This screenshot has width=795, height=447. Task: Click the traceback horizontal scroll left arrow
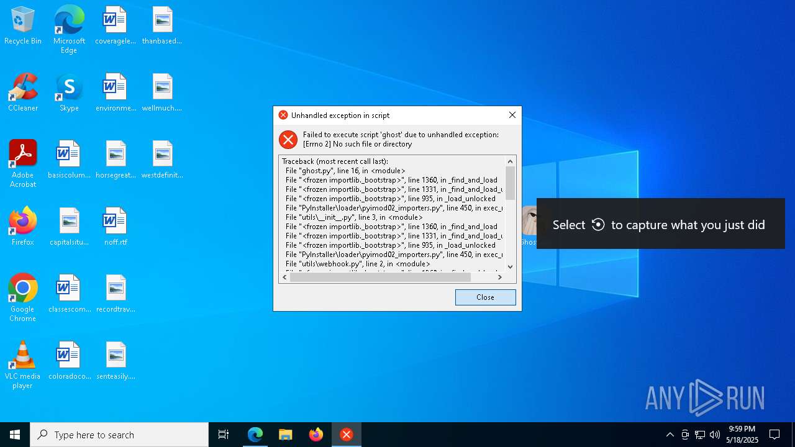[x=285, y=277]
